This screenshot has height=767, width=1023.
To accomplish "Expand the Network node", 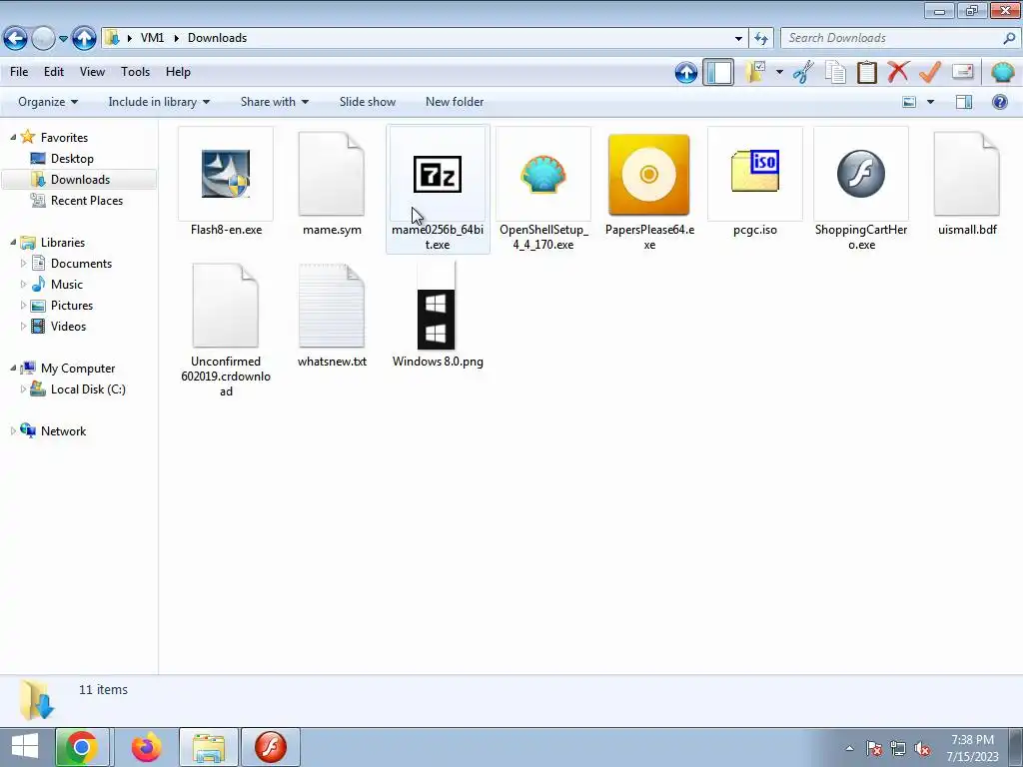I will point(13,431).
